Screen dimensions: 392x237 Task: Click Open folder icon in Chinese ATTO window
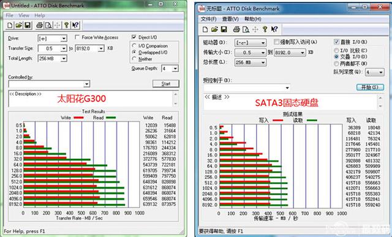pos(214,29)
